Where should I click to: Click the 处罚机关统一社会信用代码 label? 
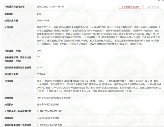tap(18, 111)
